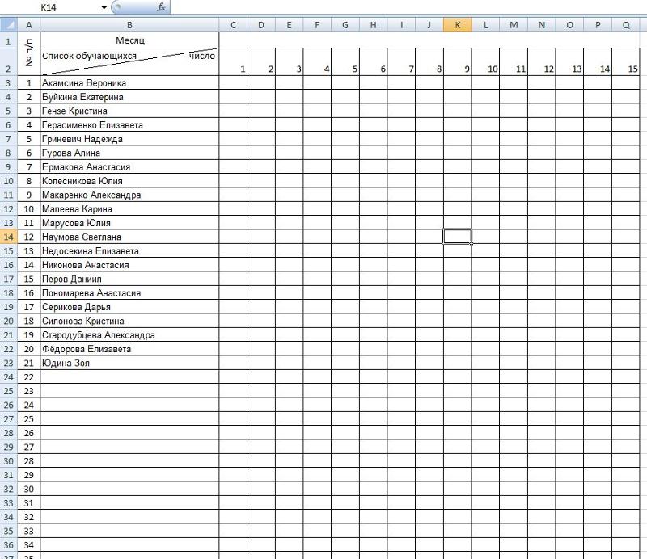Viewport: 647px width, 559px height.
Task: Click the cell Колесникова Юлия
Action: point(129,181)
